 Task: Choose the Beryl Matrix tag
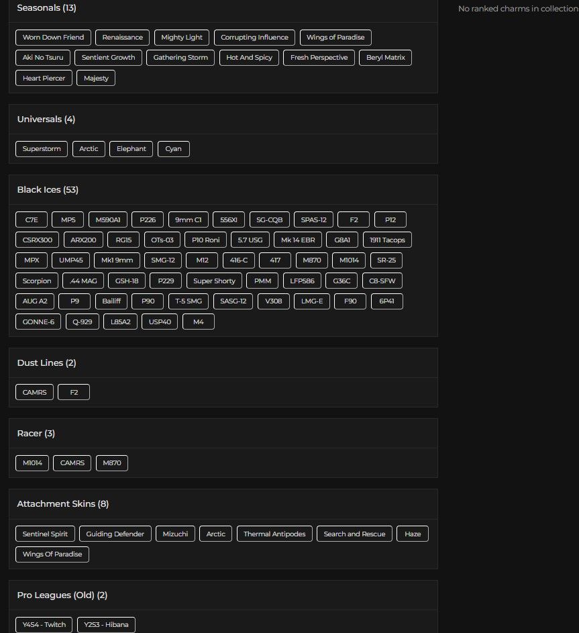385,58
